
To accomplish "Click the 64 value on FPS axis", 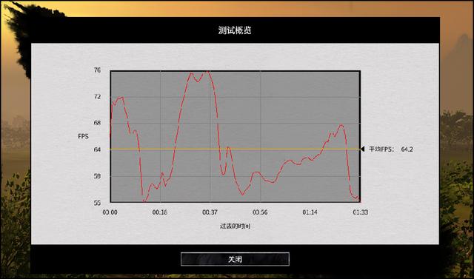I will (x=97, y=149).
